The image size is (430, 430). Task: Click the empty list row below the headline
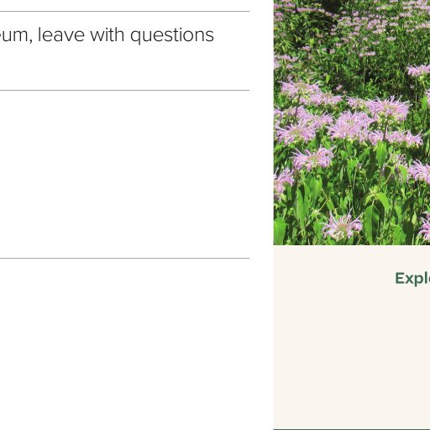pyautogui.click(x=125, y=174)
